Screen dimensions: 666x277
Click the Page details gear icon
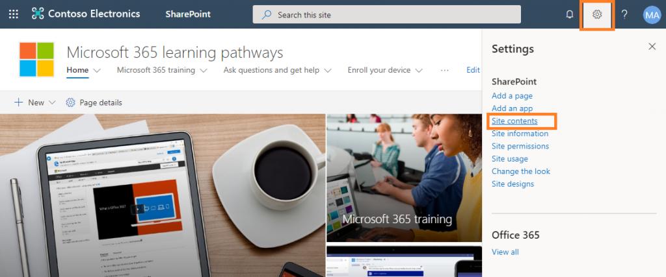click(x=70, y=102)
